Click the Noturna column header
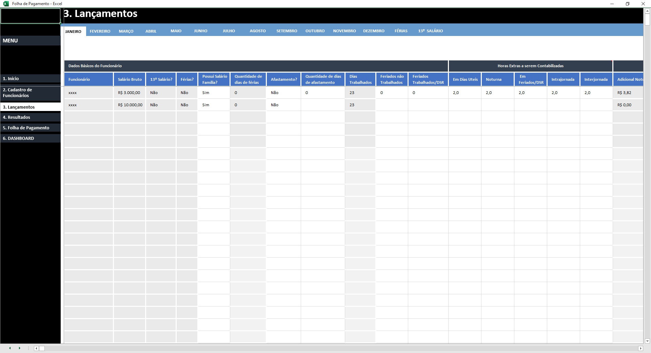 498,79
